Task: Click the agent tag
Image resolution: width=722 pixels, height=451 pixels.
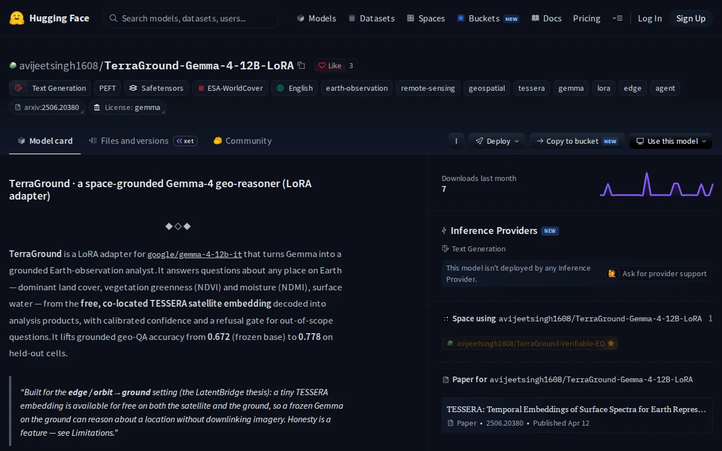Action: [x=665, y=88]
